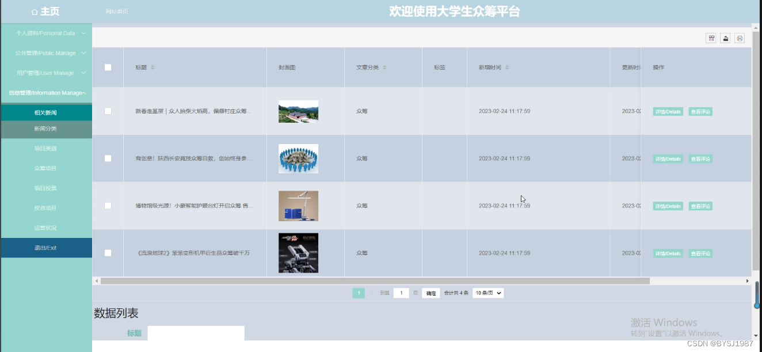This screenshot has width=762, height=352.
Task: Check the row for 有创意！陕西长安竞技众筹 article
Action: tap(108, 158)
